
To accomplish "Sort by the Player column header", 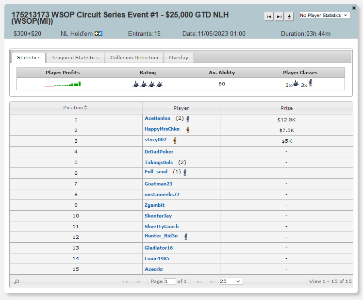I will click(181, 108).
